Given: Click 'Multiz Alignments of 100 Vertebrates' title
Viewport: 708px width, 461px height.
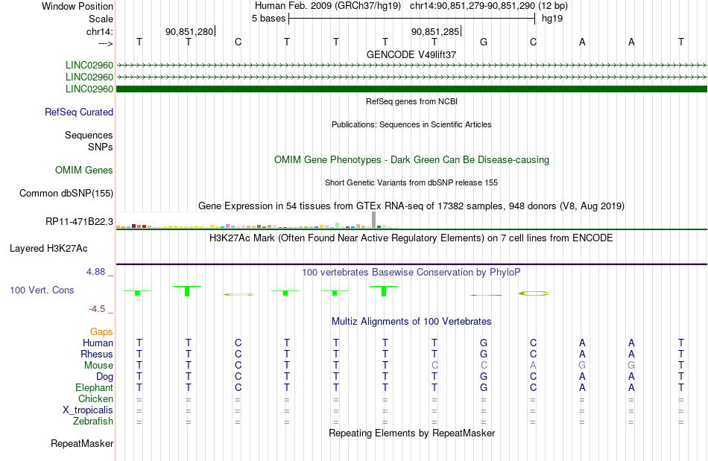Looking at the screenshot, I should [x=411, y=321].
